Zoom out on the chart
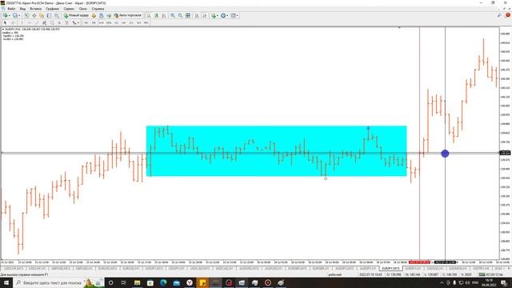 click(x=180, y=15)
